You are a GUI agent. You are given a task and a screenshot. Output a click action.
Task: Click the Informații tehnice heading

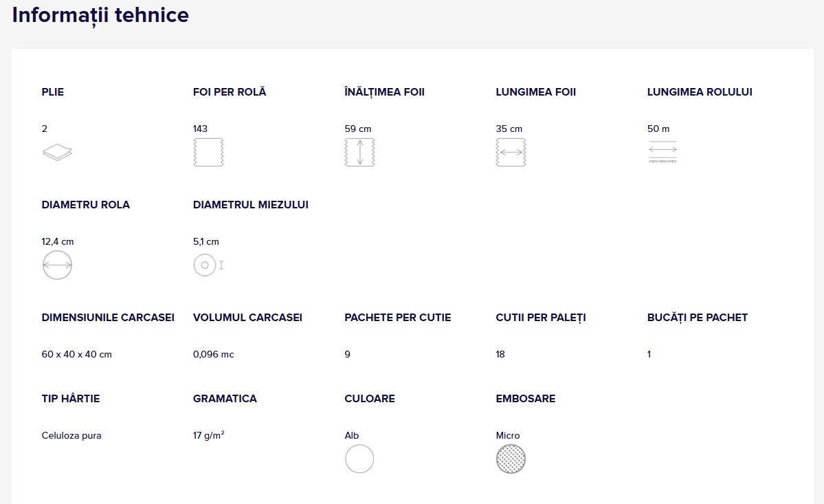point(100,15)
